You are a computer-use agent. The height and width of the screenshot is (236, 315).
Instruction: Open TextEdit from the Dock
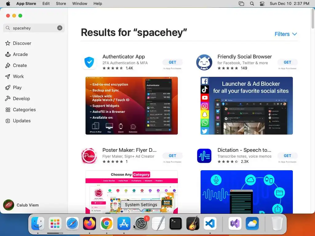tap(158, 223)
